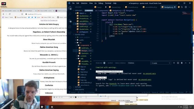Open the editor More Actions ellipsis
This screenshot has height=109, width=194.
pos(189,7)
